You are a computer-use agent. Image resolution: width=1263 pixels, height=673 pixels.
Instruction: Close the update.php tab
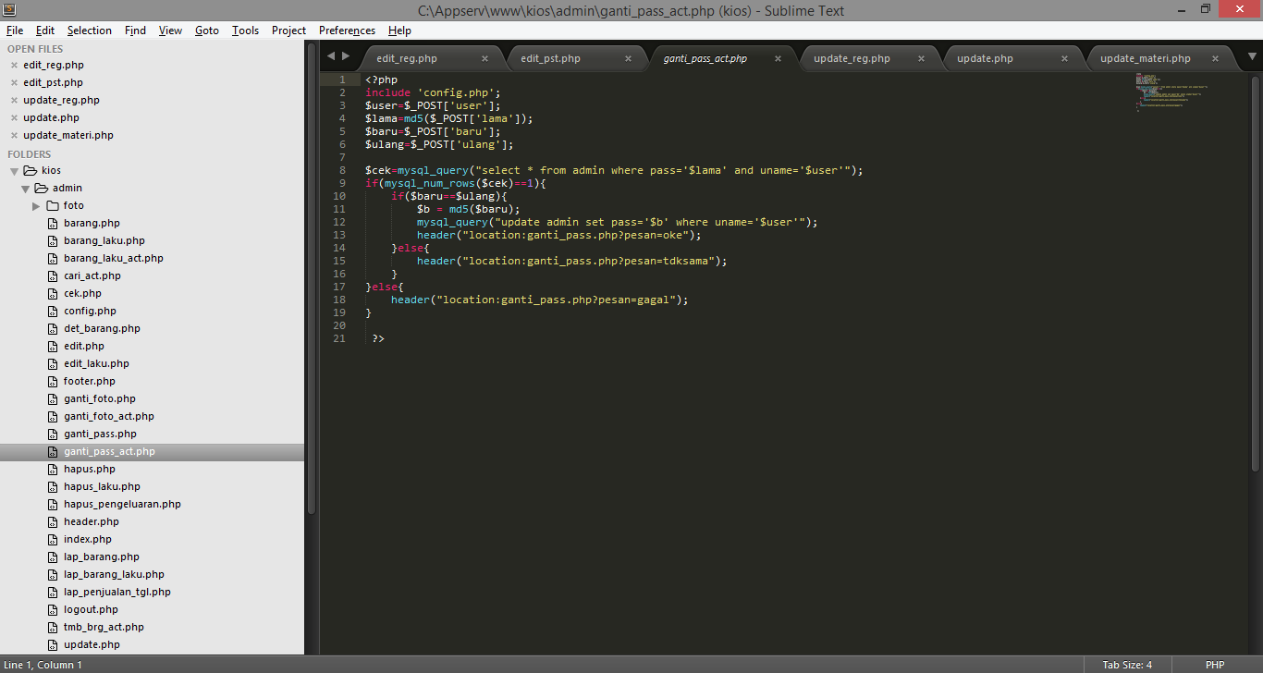point(1064,58)
